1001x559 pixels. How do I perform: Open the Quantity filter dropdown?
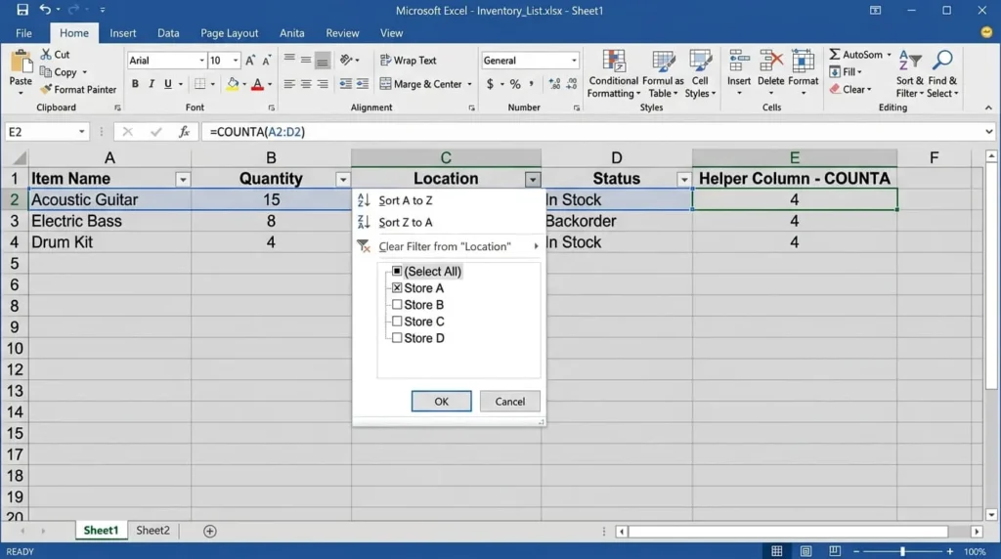tap(343, 179)
